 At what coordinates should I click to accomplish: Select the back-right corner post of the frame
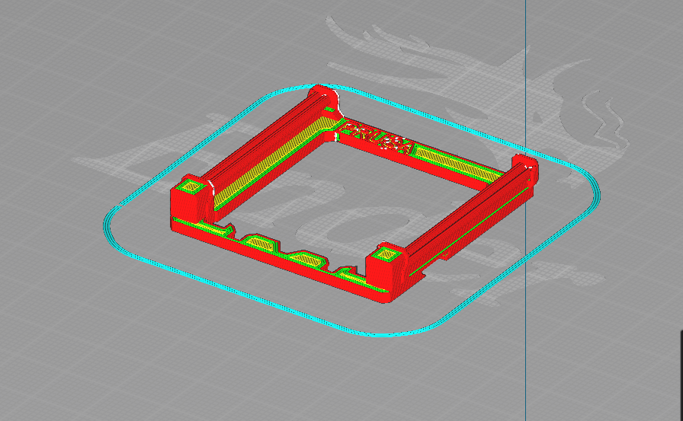click(x=524, y=164)
